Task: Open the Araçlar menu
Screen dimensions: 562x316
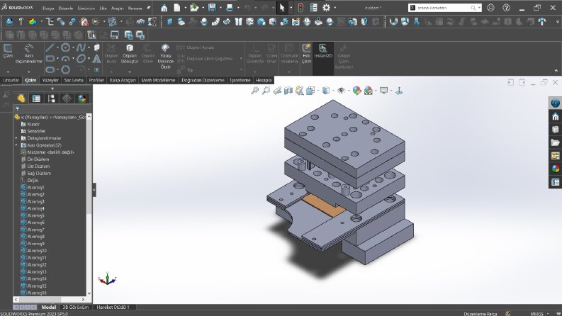Action: pyautogui.click(x=117, y=8)
